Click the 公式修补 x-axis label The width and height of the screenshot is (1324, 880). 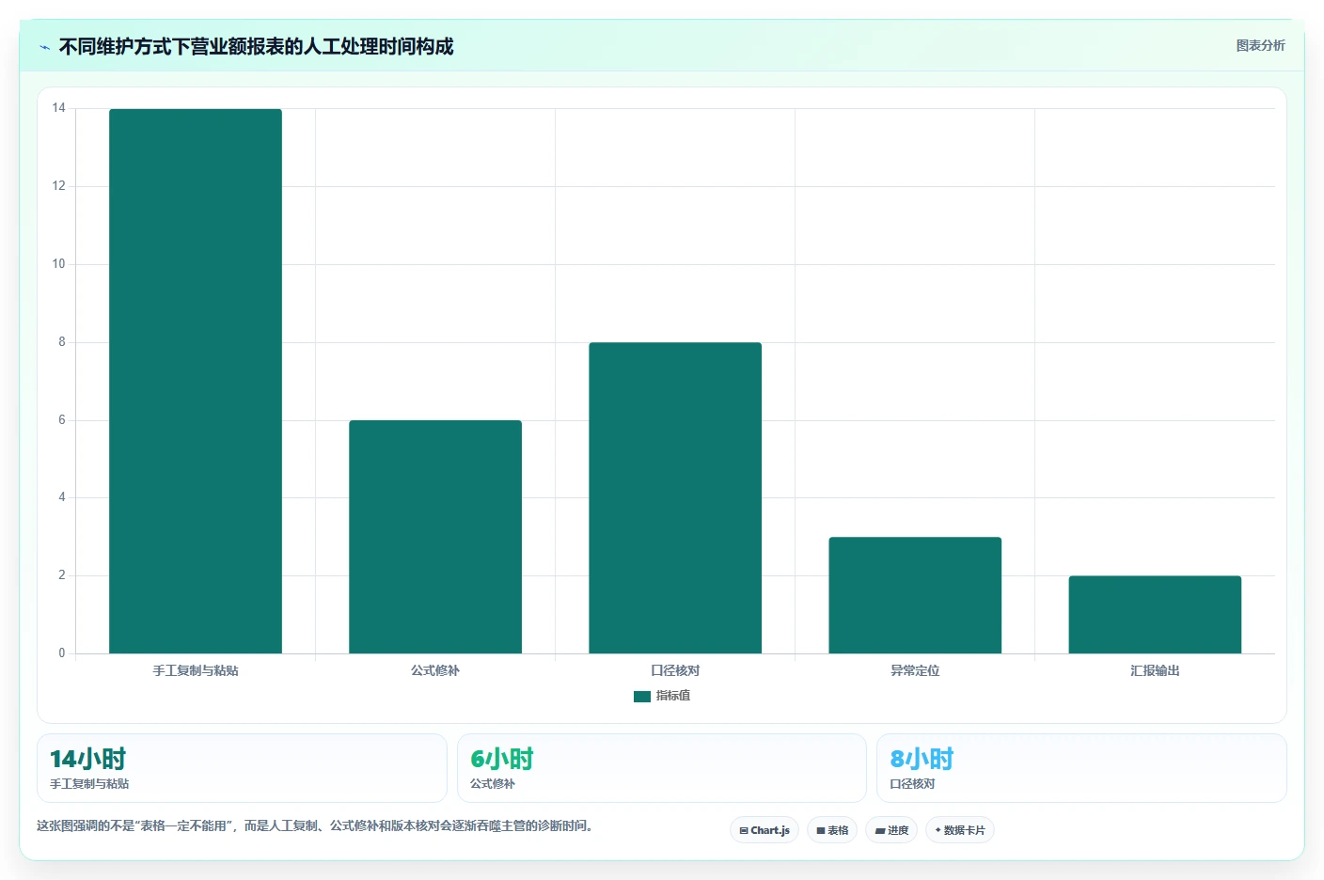(x=435, y=670)
